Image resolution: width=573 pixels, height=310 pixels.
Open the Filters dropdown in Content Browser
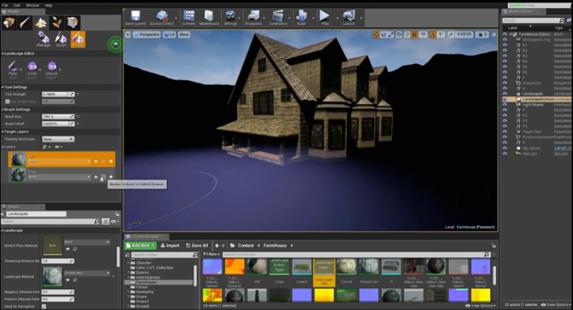click(x=211, y=254)
